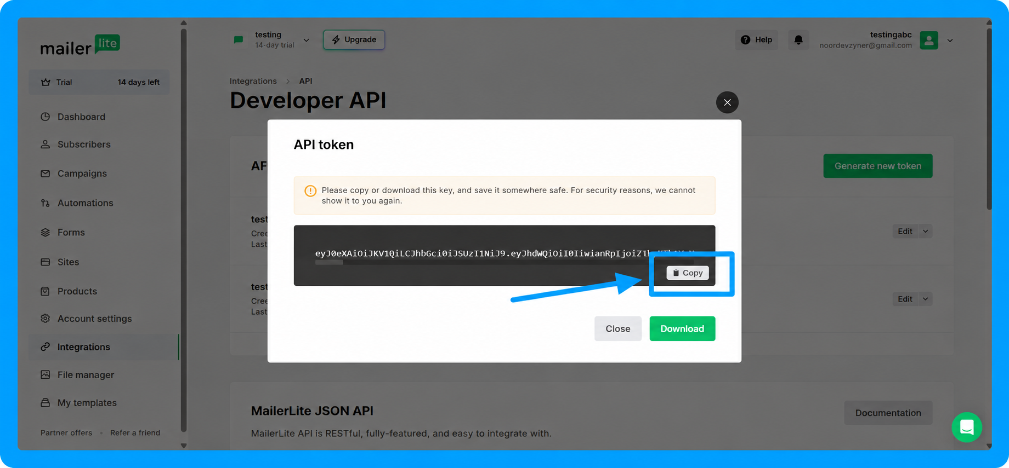Click the green flag account icon
Viewport: 1009px width, 468px height.
[239, 39]
